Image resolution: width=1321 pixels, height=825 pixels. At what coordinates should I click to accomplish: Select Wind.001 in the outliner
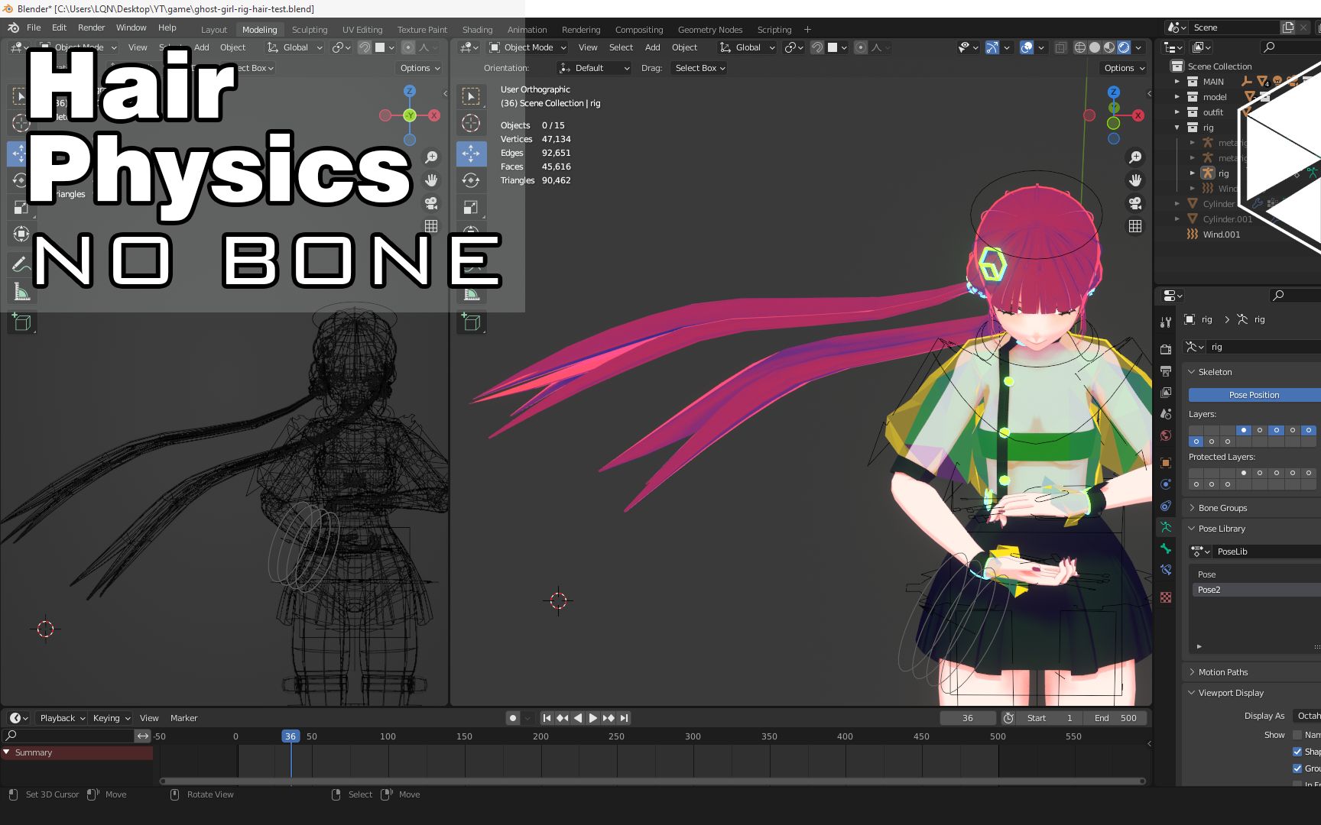(x=1221, y=235)
